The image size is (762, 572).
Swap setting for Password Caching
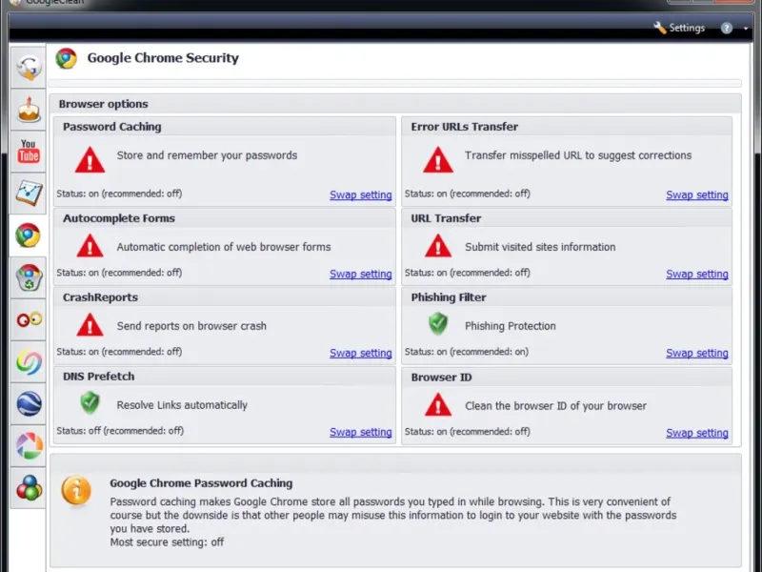pyautogui.click(x=360, y=194)
